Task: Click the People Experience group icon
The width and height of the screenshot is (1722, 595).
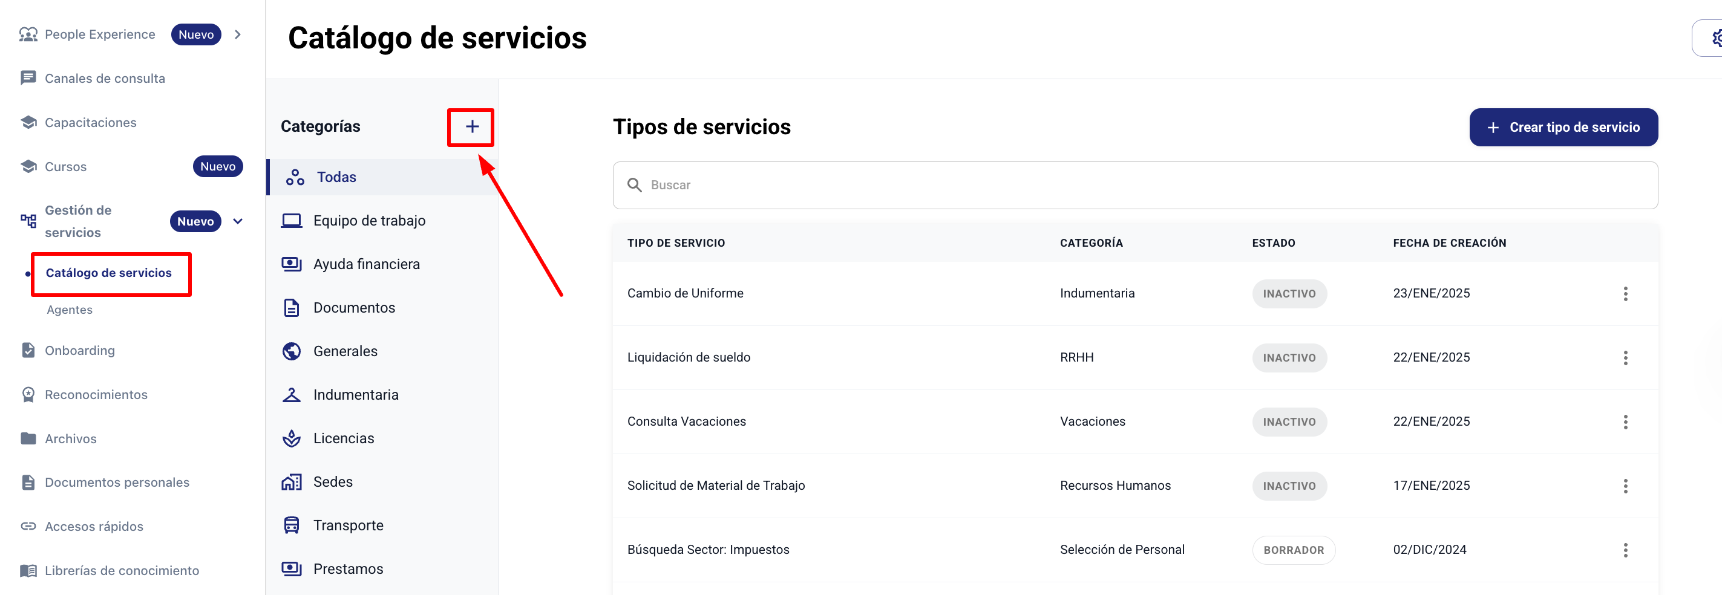Action: pos(28,34)
